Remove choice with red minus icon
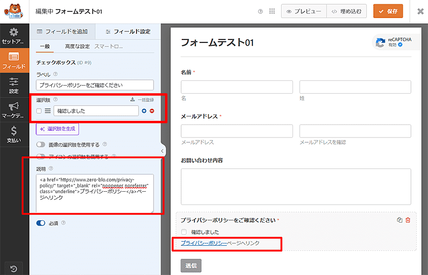The image size is (428, 275). pyautogui.click(x=152, y=111)
